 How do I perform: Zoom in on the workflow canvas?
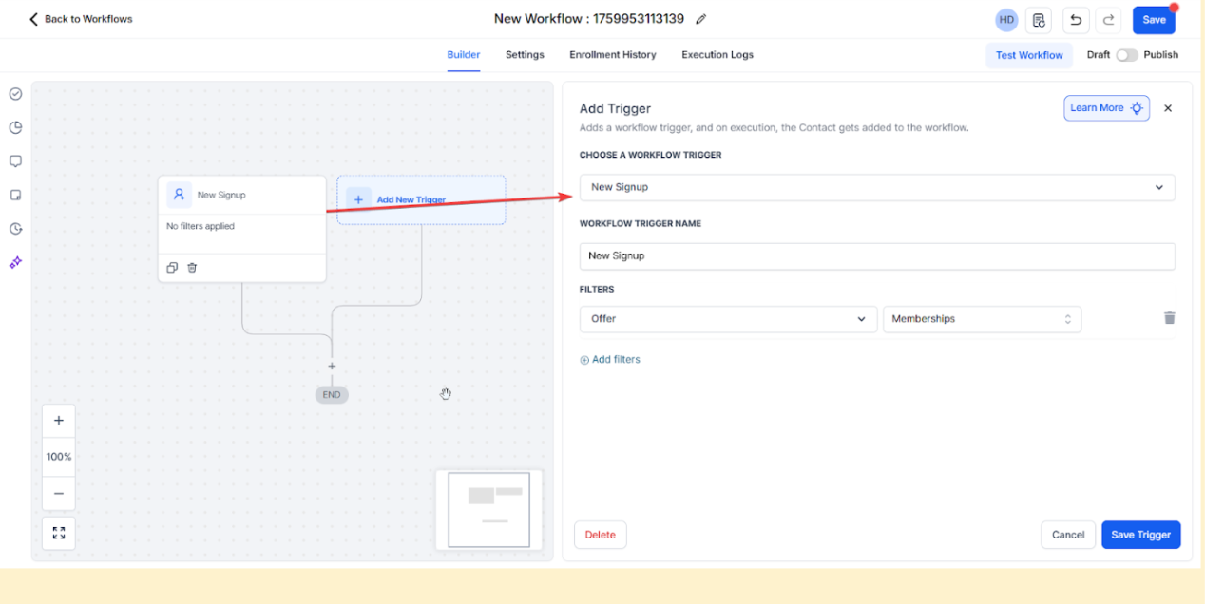pos(59,421)
